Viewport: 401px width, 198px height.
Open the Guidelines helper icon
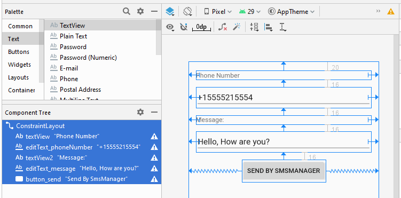click(x=282, y=27)
